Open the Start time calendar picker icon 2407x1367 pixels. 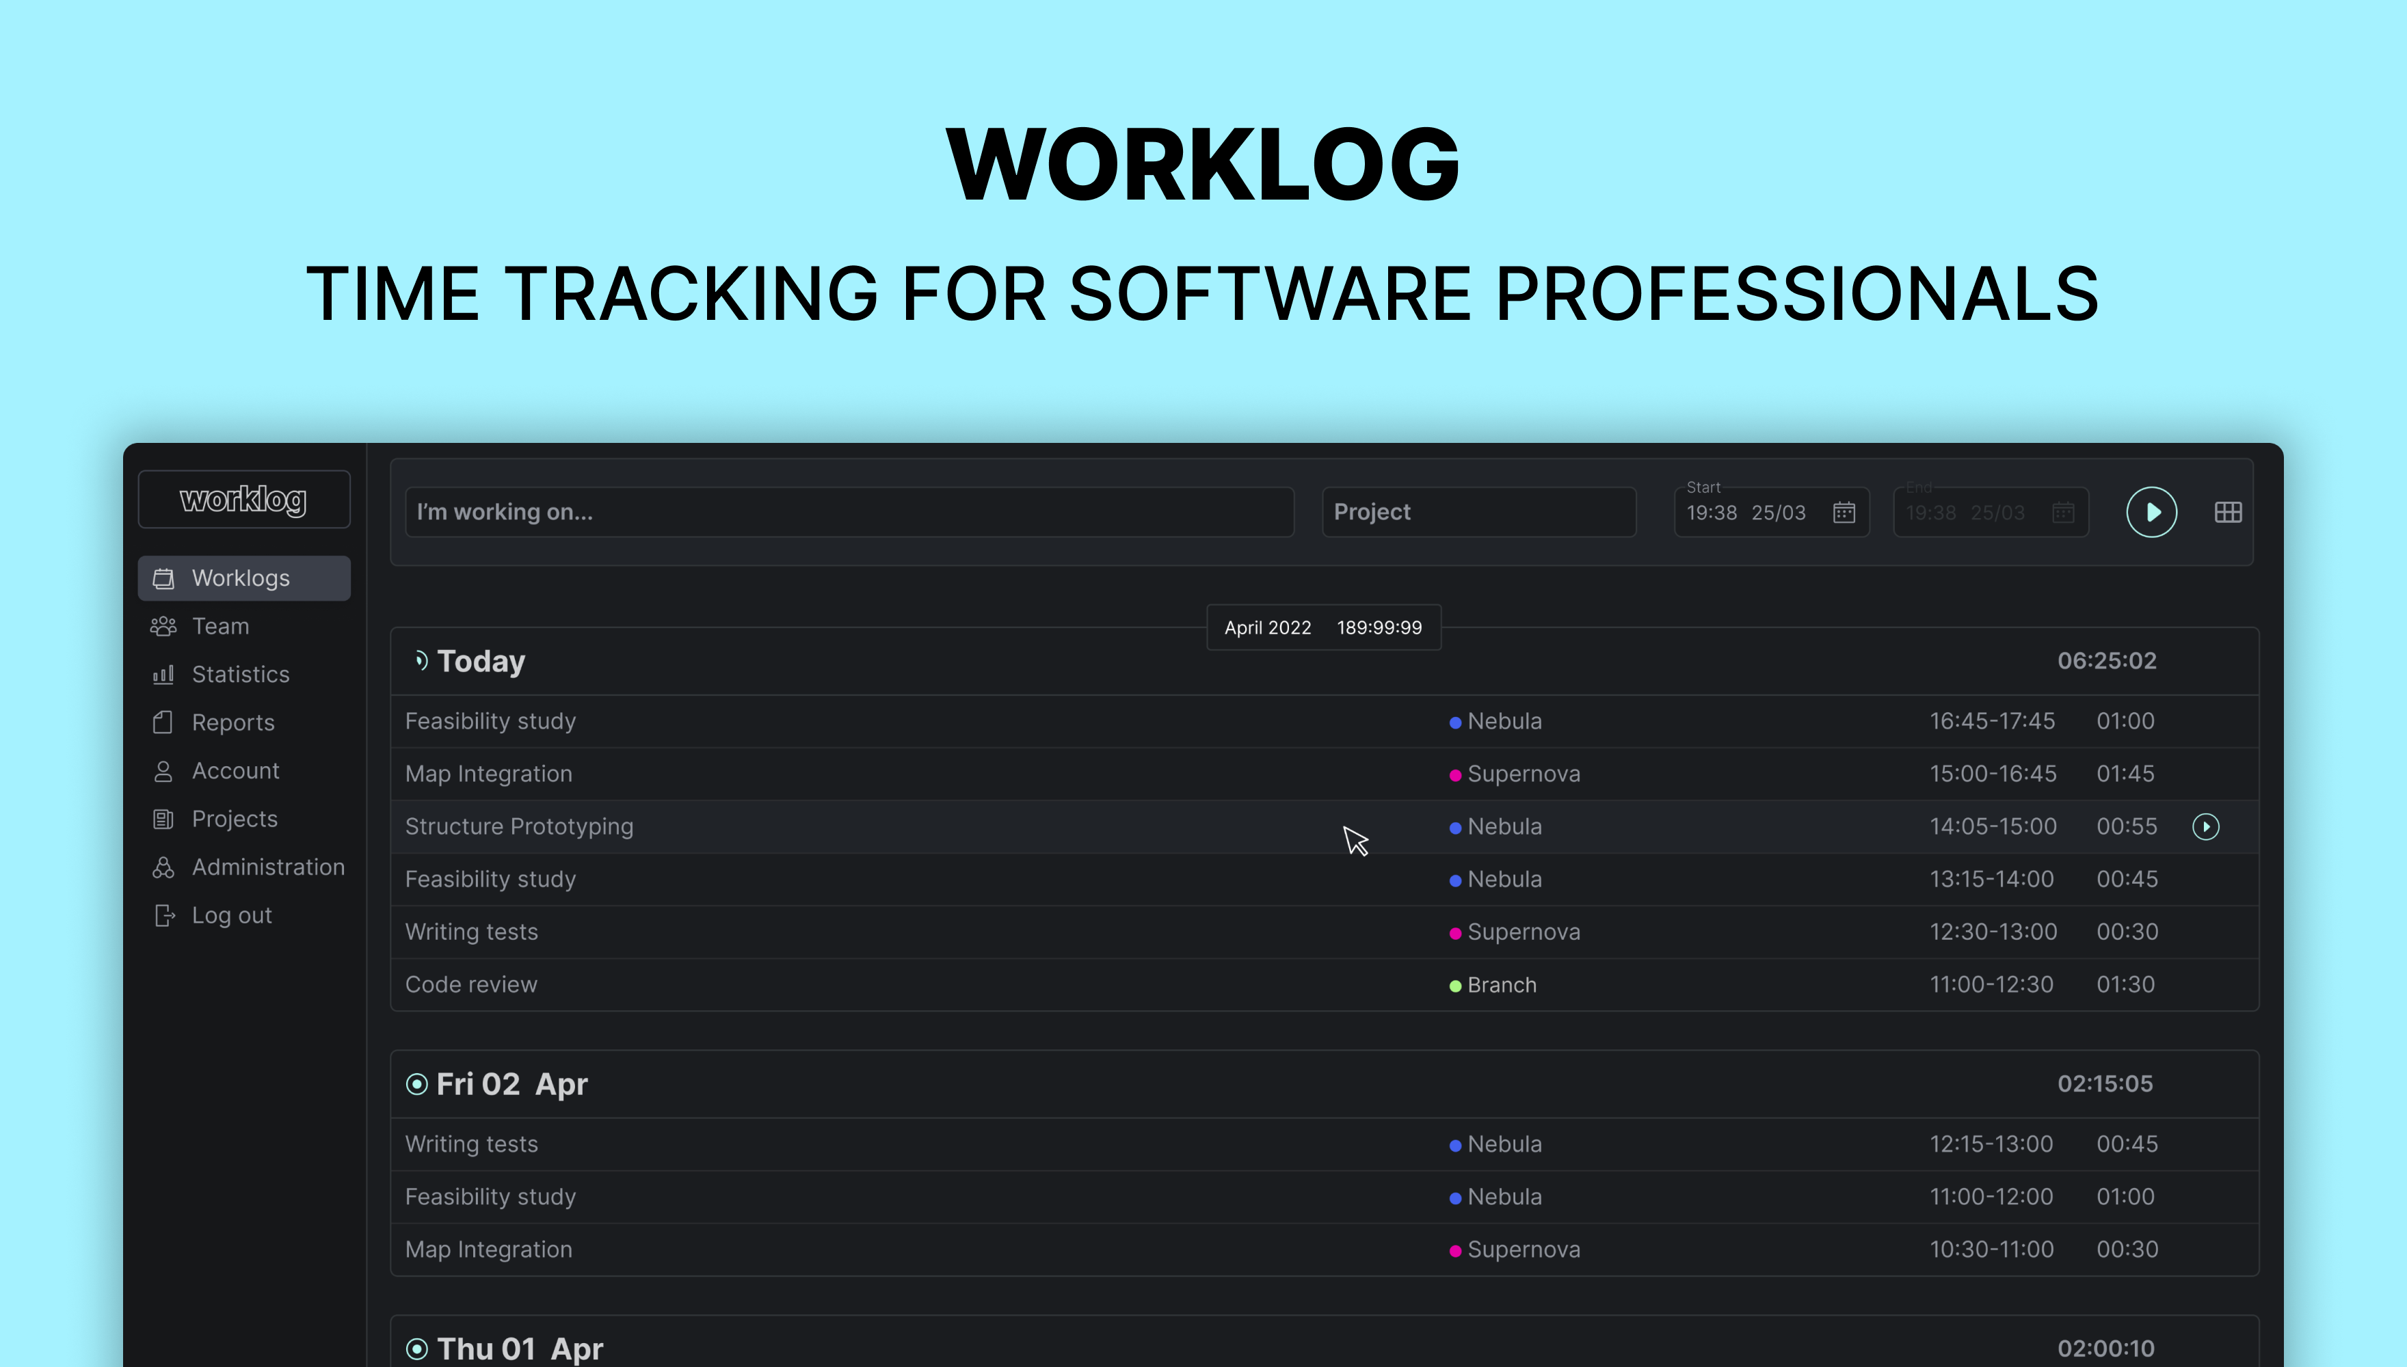(x=1844, y=513)
